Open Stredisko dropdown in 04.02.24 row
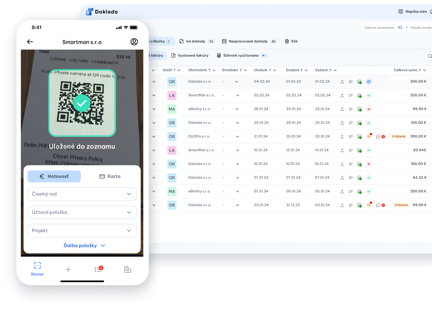This screenshot has height=309, width=432. [x=237, y=82]
